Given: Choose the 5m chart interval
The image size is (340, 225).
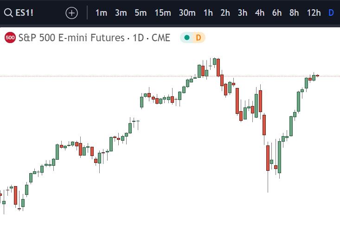Looking at the screenshot, I should coord(141,13).
